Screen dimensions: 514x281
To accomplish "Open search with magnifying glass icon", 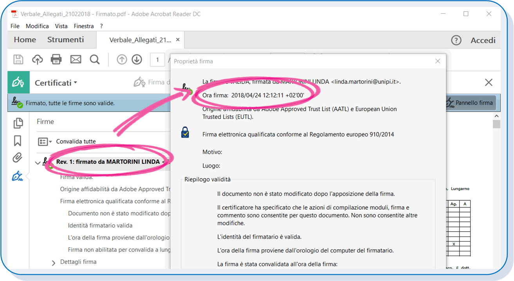I will [x=95, y=59].
